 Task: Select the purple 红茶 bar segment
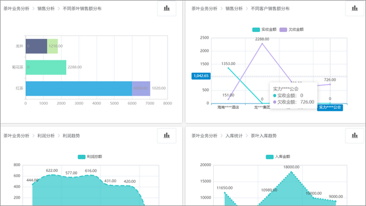coord(141,89)
